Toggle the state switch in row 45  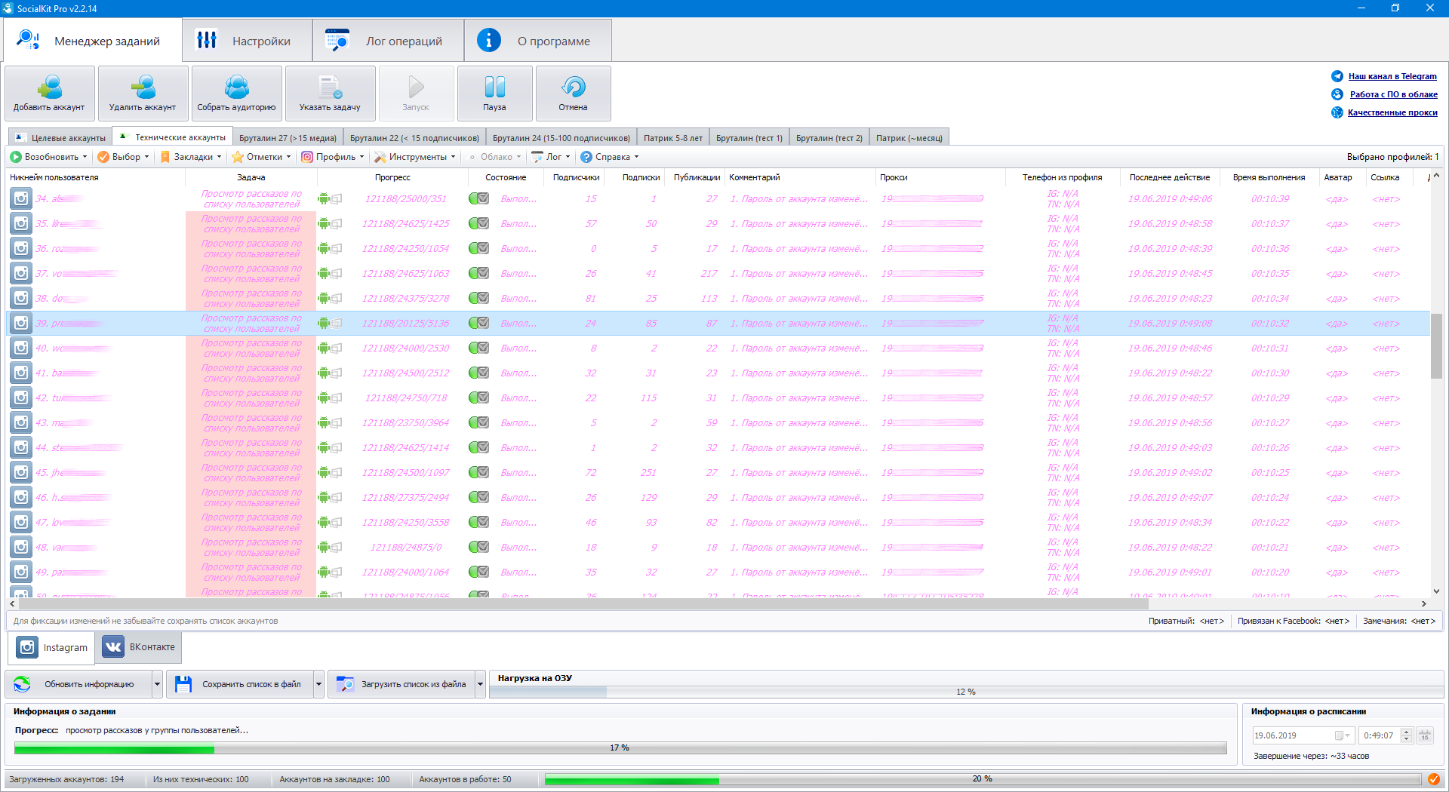point(478,472)
